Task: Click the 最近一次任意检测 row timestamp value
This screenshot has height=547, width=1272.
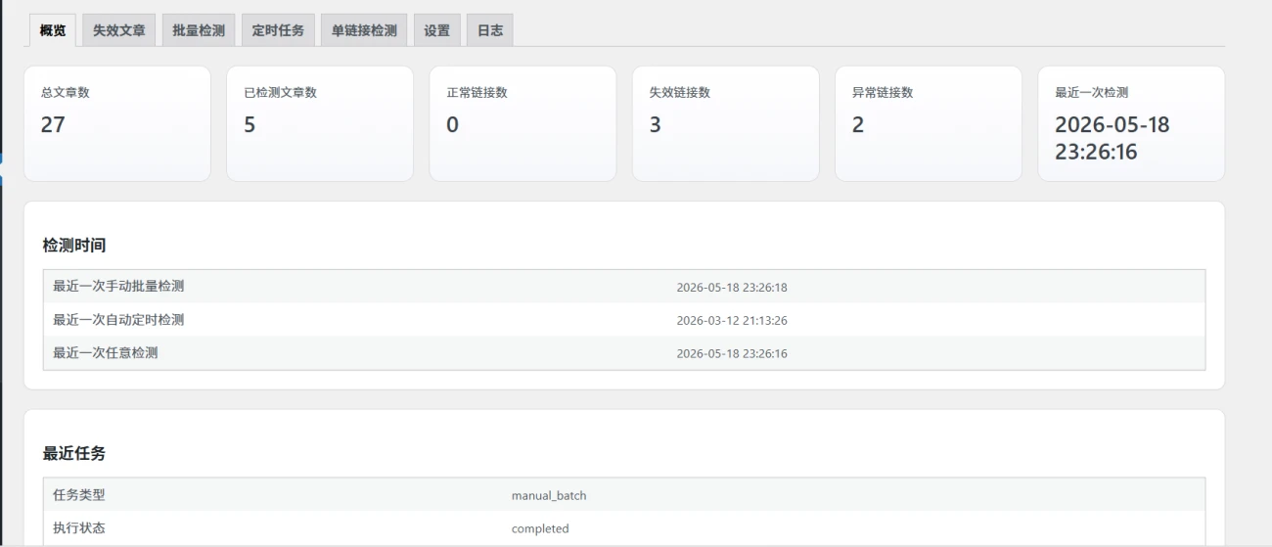Action: (x=732, y=354)
